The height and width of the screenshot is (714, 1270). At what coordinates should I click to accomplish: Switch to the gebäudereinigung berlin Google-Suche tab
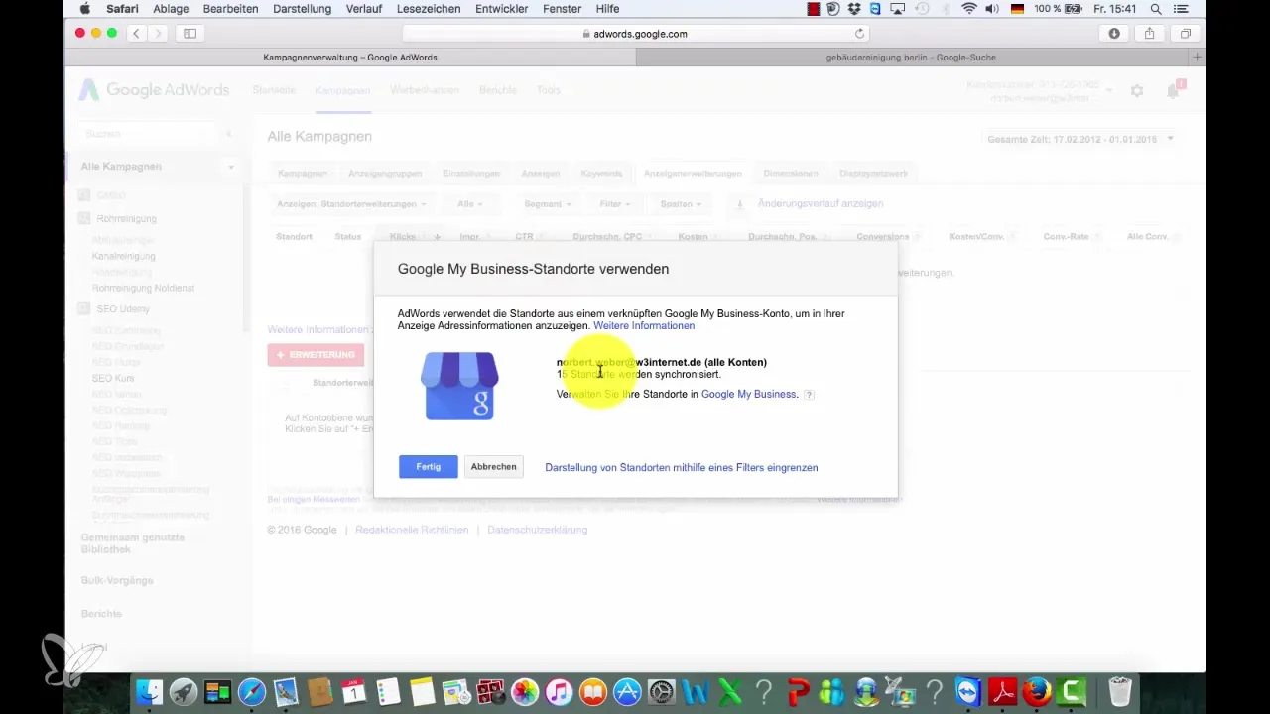point(911,58)
